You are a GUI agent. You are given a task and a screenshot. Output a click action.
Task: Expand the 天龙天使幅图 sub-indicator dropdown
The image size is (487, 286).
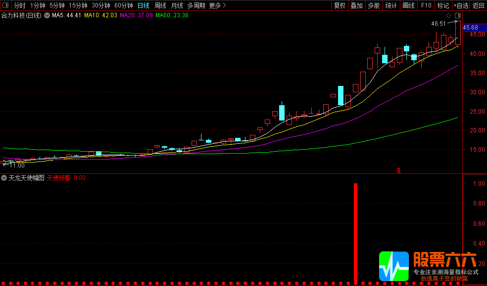[4, 178]
